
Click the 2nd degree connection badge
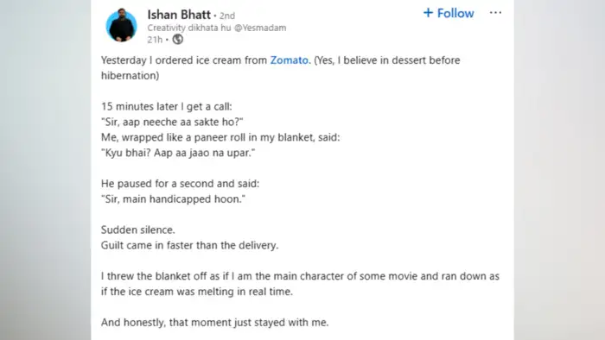226,16
